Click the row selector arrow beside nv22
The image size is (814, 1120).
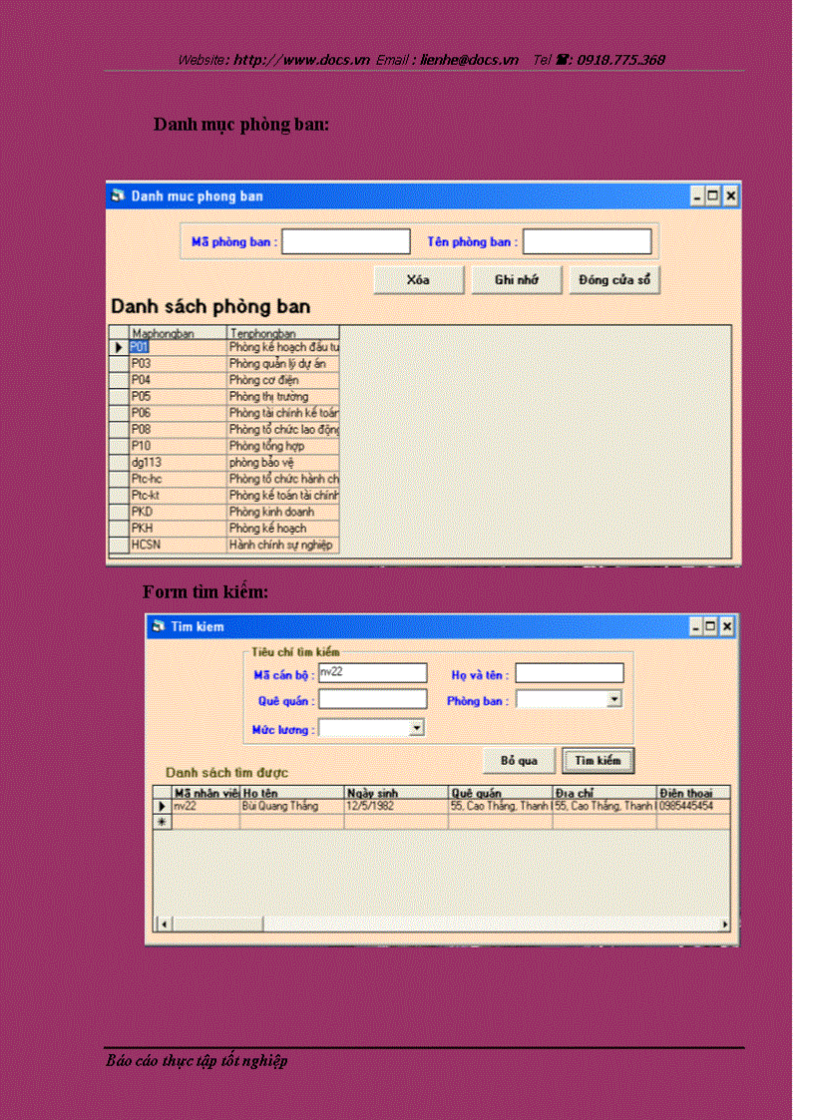coord(162,806)
